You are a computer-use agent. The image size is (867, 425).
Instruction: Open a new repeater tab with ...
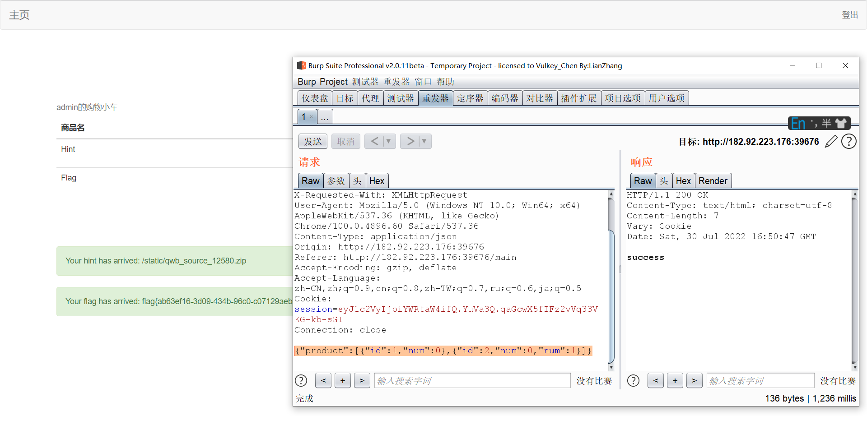coord(325,117)
